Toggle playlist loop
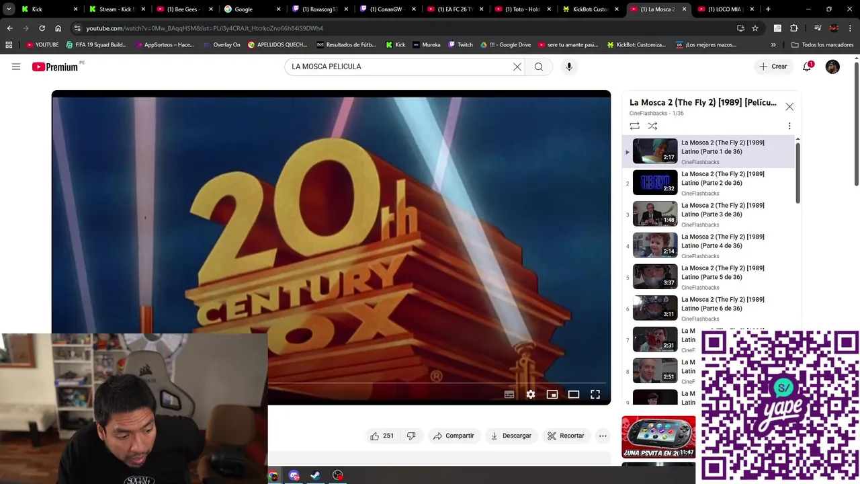This screenshot has width=860, height=484. [634, 126]
